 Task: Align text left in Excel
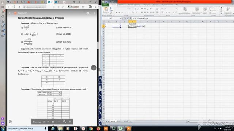click(142, 12)
